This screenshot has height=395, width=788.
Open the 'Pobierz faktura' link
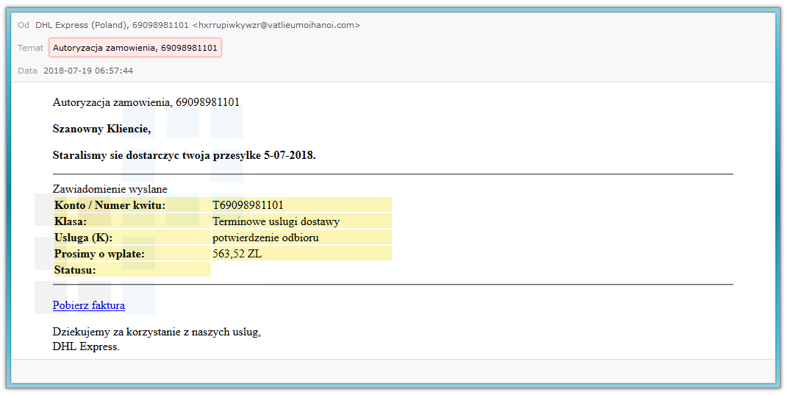(88, 305)
